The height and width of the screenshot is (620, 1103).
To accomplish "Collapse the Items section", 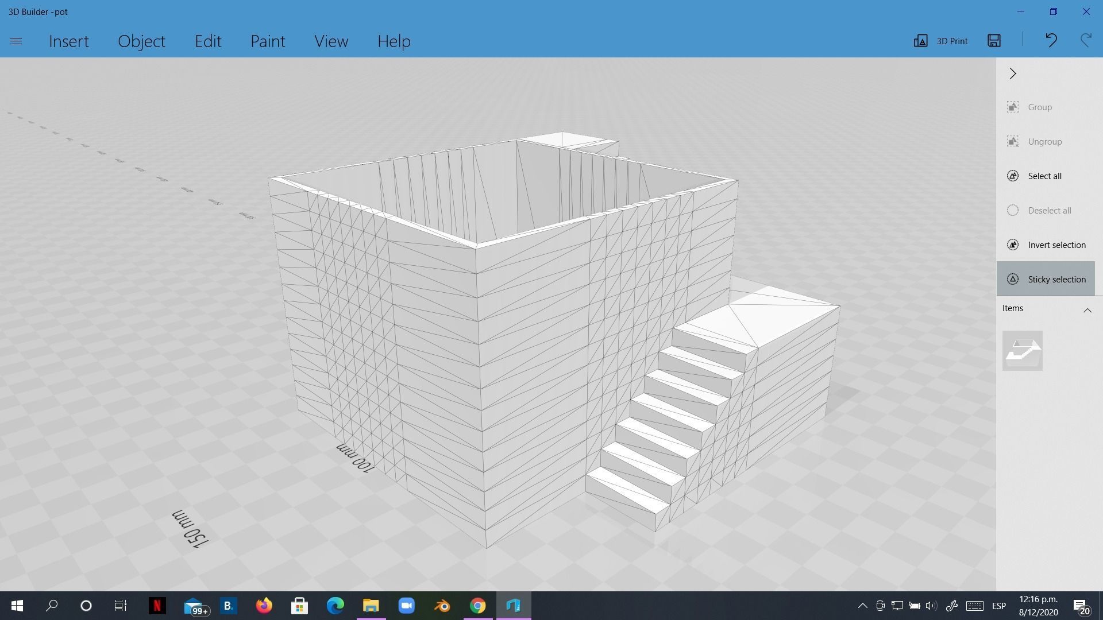I will pyautogui.click(x=1087, y=311).
